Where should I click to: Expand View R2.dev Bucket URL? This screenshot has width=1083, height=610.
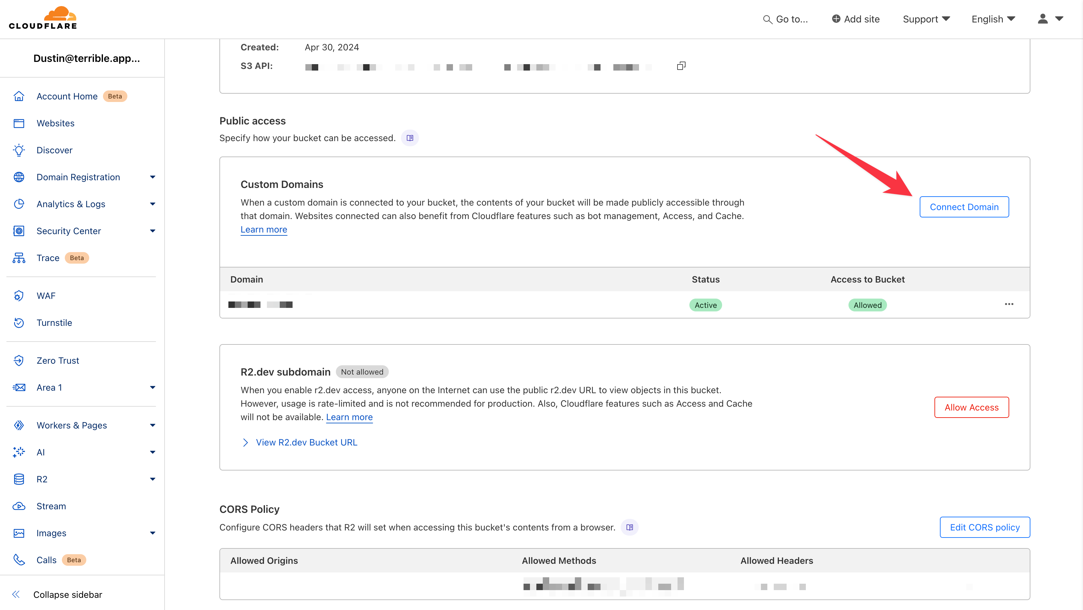[299, 442]
